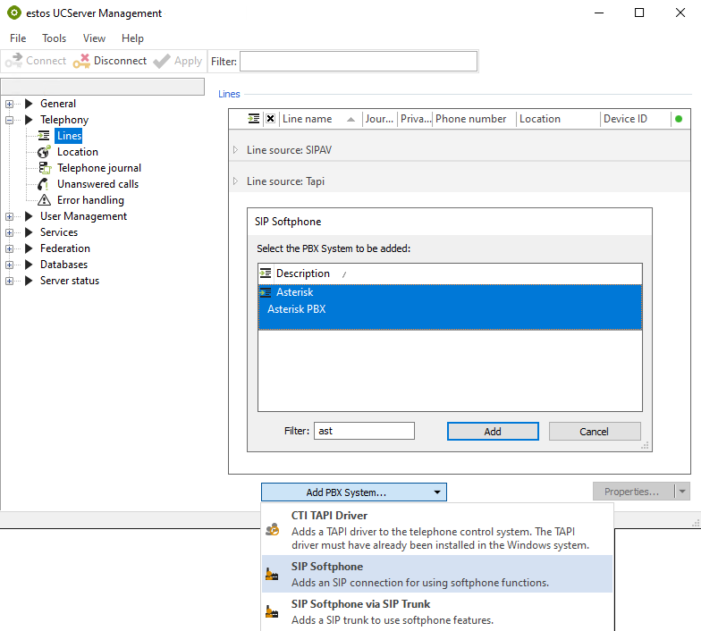Select the Unanswered calls phone icon

[x=44, y=184]
